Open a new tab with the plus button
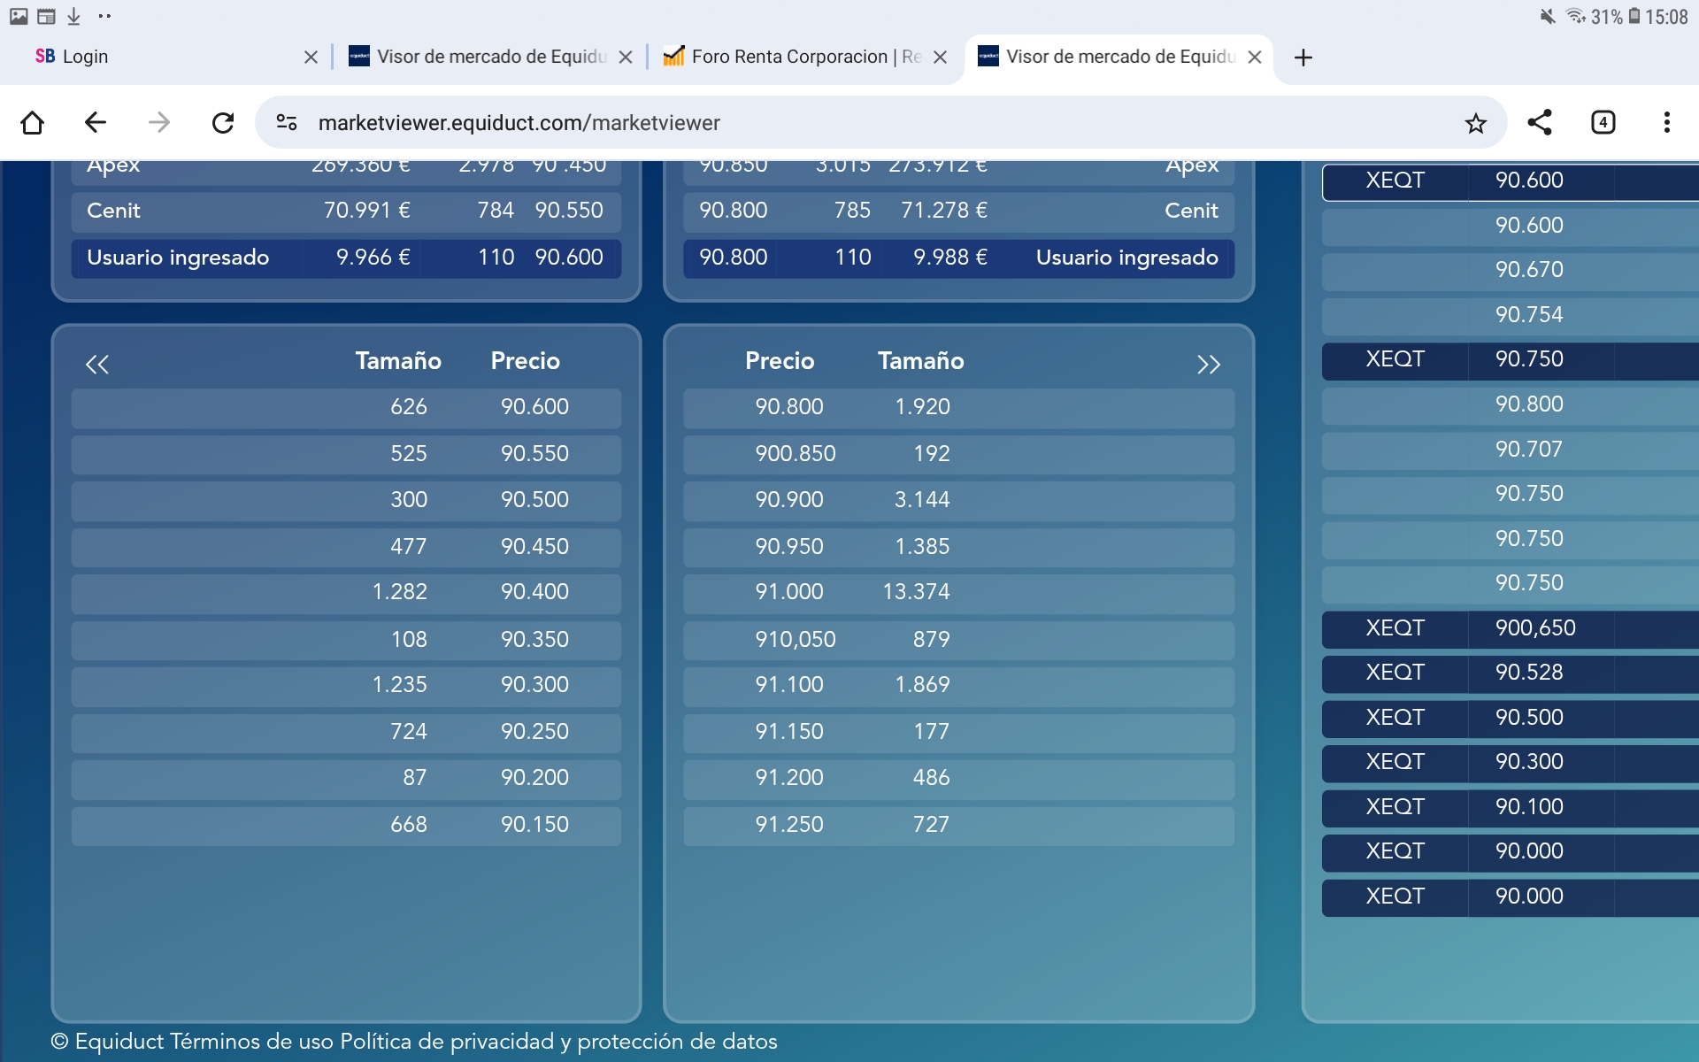 pyautogui.click(x=1303, y=58)
